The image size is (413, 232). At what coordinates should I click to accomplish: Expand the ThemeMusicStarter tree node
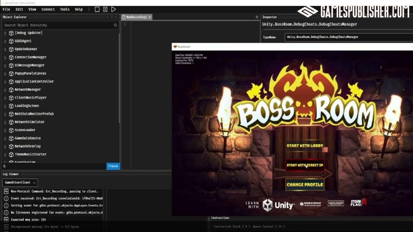click(x=5, y=155)
